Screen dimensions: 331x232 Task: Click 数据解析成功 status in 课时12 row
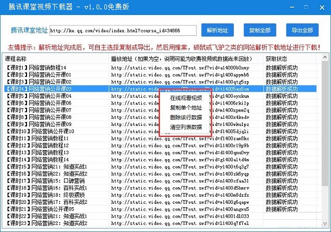281,145
